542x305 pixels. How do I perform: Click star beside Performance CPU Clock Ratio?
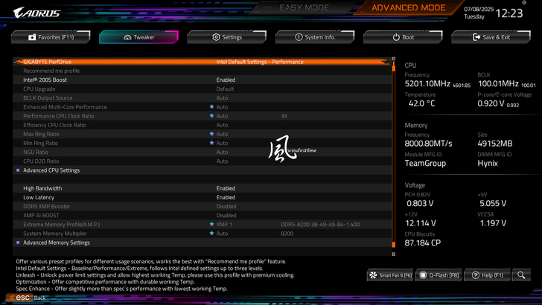(211, 116)
